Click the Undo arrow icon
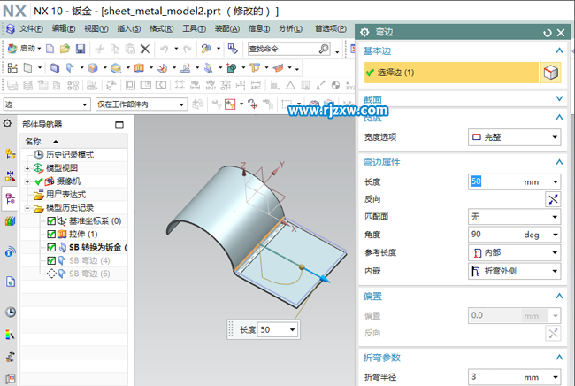The width and height of the screenshot is (575, 386). (164, 49)
